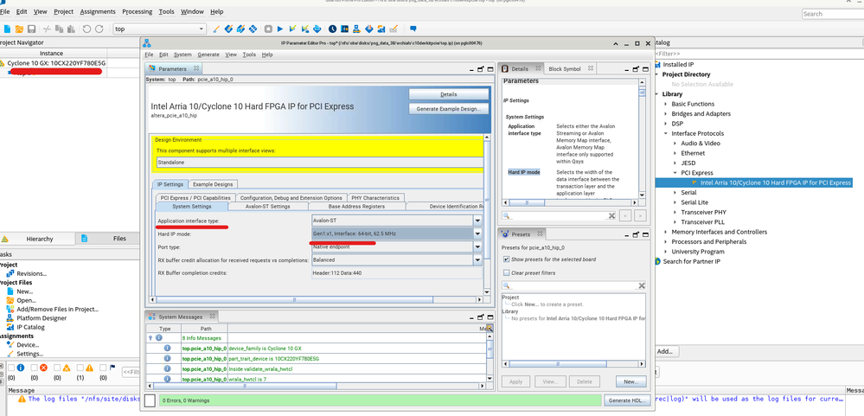Click the Open folder toolbar icon
This screenshot has width=864, height=416.
(20, 29)
